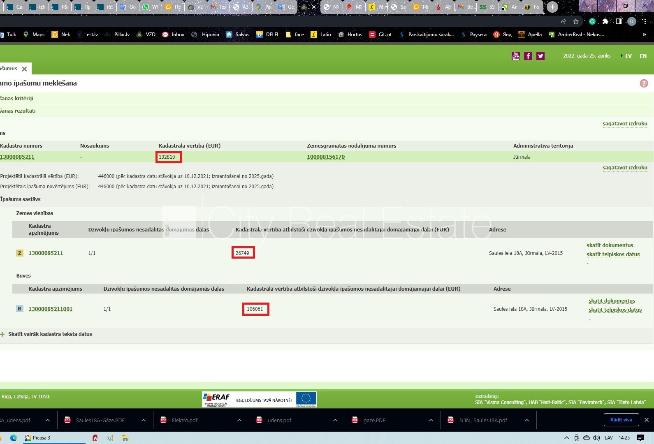Open land register link 100000156170
Screen dimensions: 654x444
(x=326, y=157)
